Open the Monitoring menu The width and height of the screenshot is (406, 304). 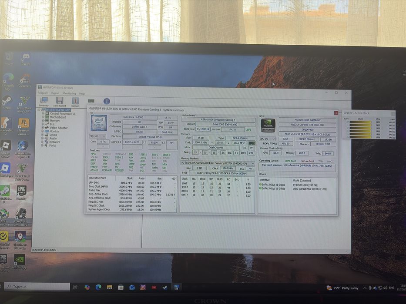click(69, 93)
